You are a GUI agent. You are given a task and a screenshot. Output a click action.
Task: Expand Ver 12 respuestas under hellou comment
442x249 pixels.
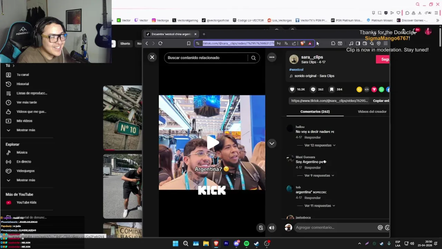[320, 145]
